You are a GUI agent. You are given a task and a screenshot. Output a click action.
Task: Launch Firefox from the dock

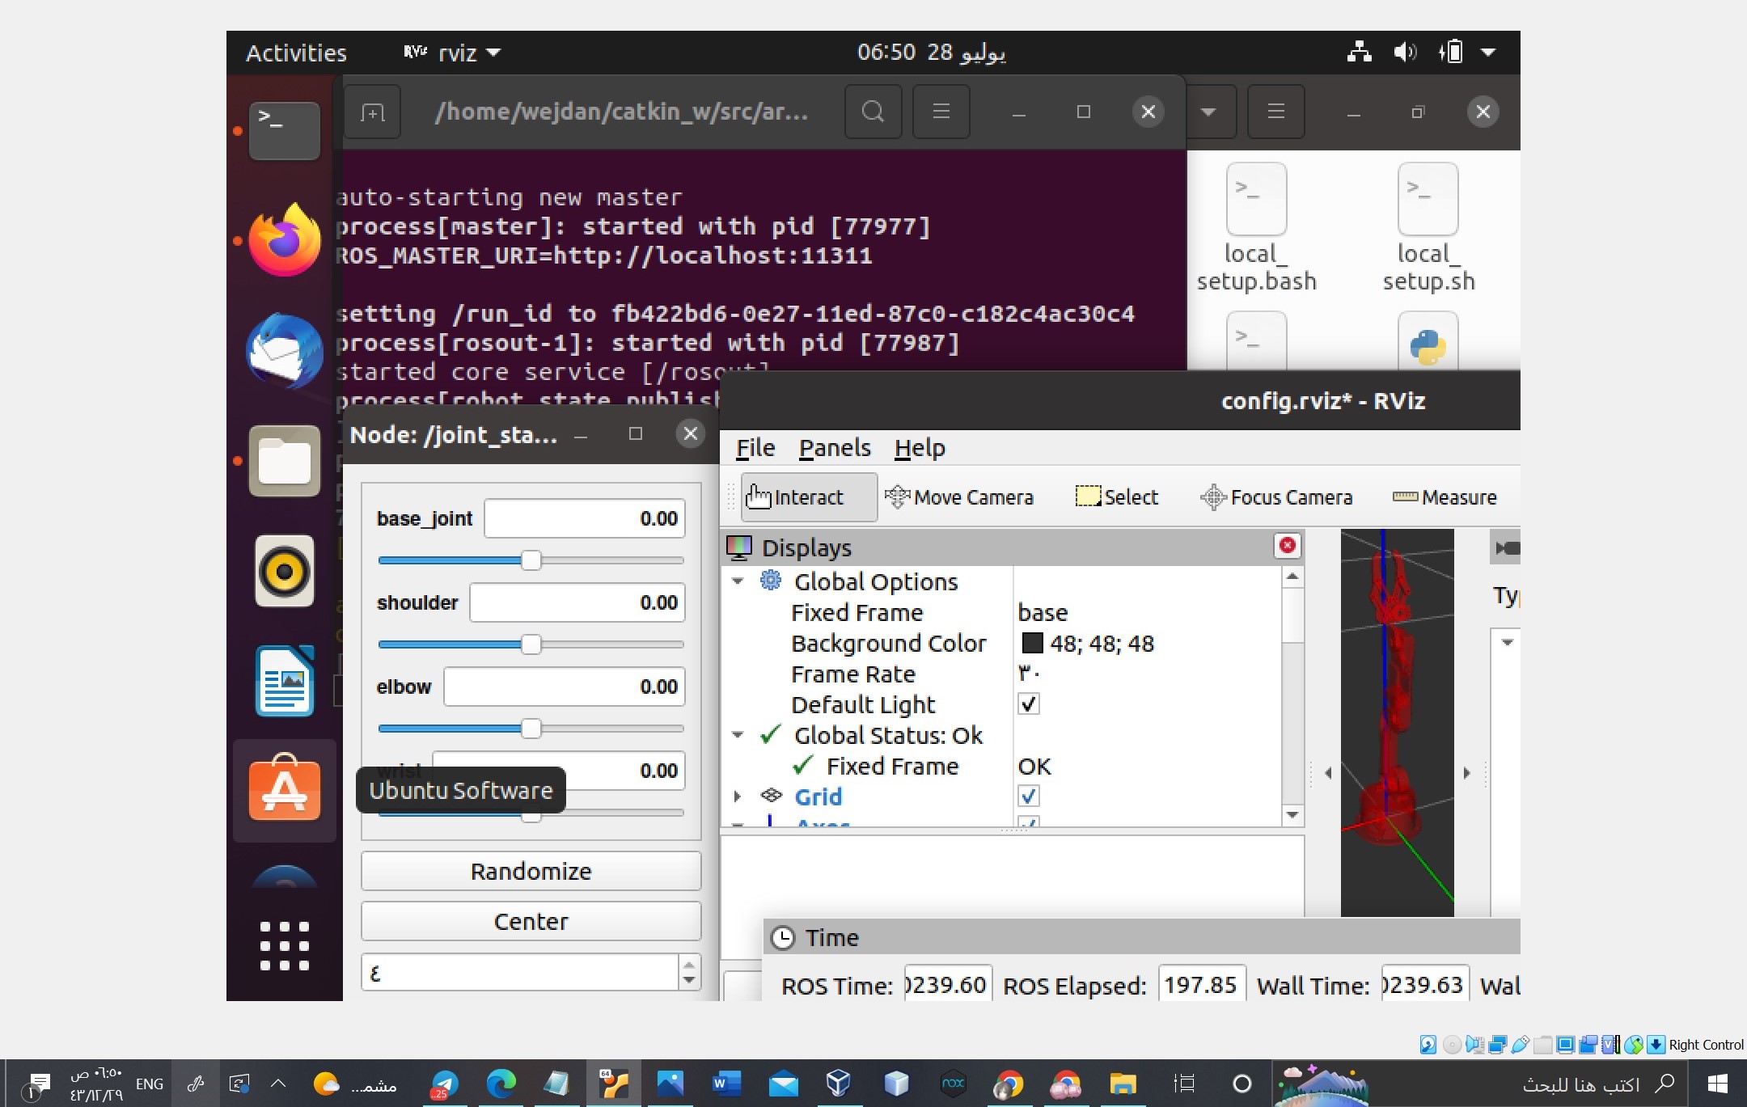pos(285,239)
